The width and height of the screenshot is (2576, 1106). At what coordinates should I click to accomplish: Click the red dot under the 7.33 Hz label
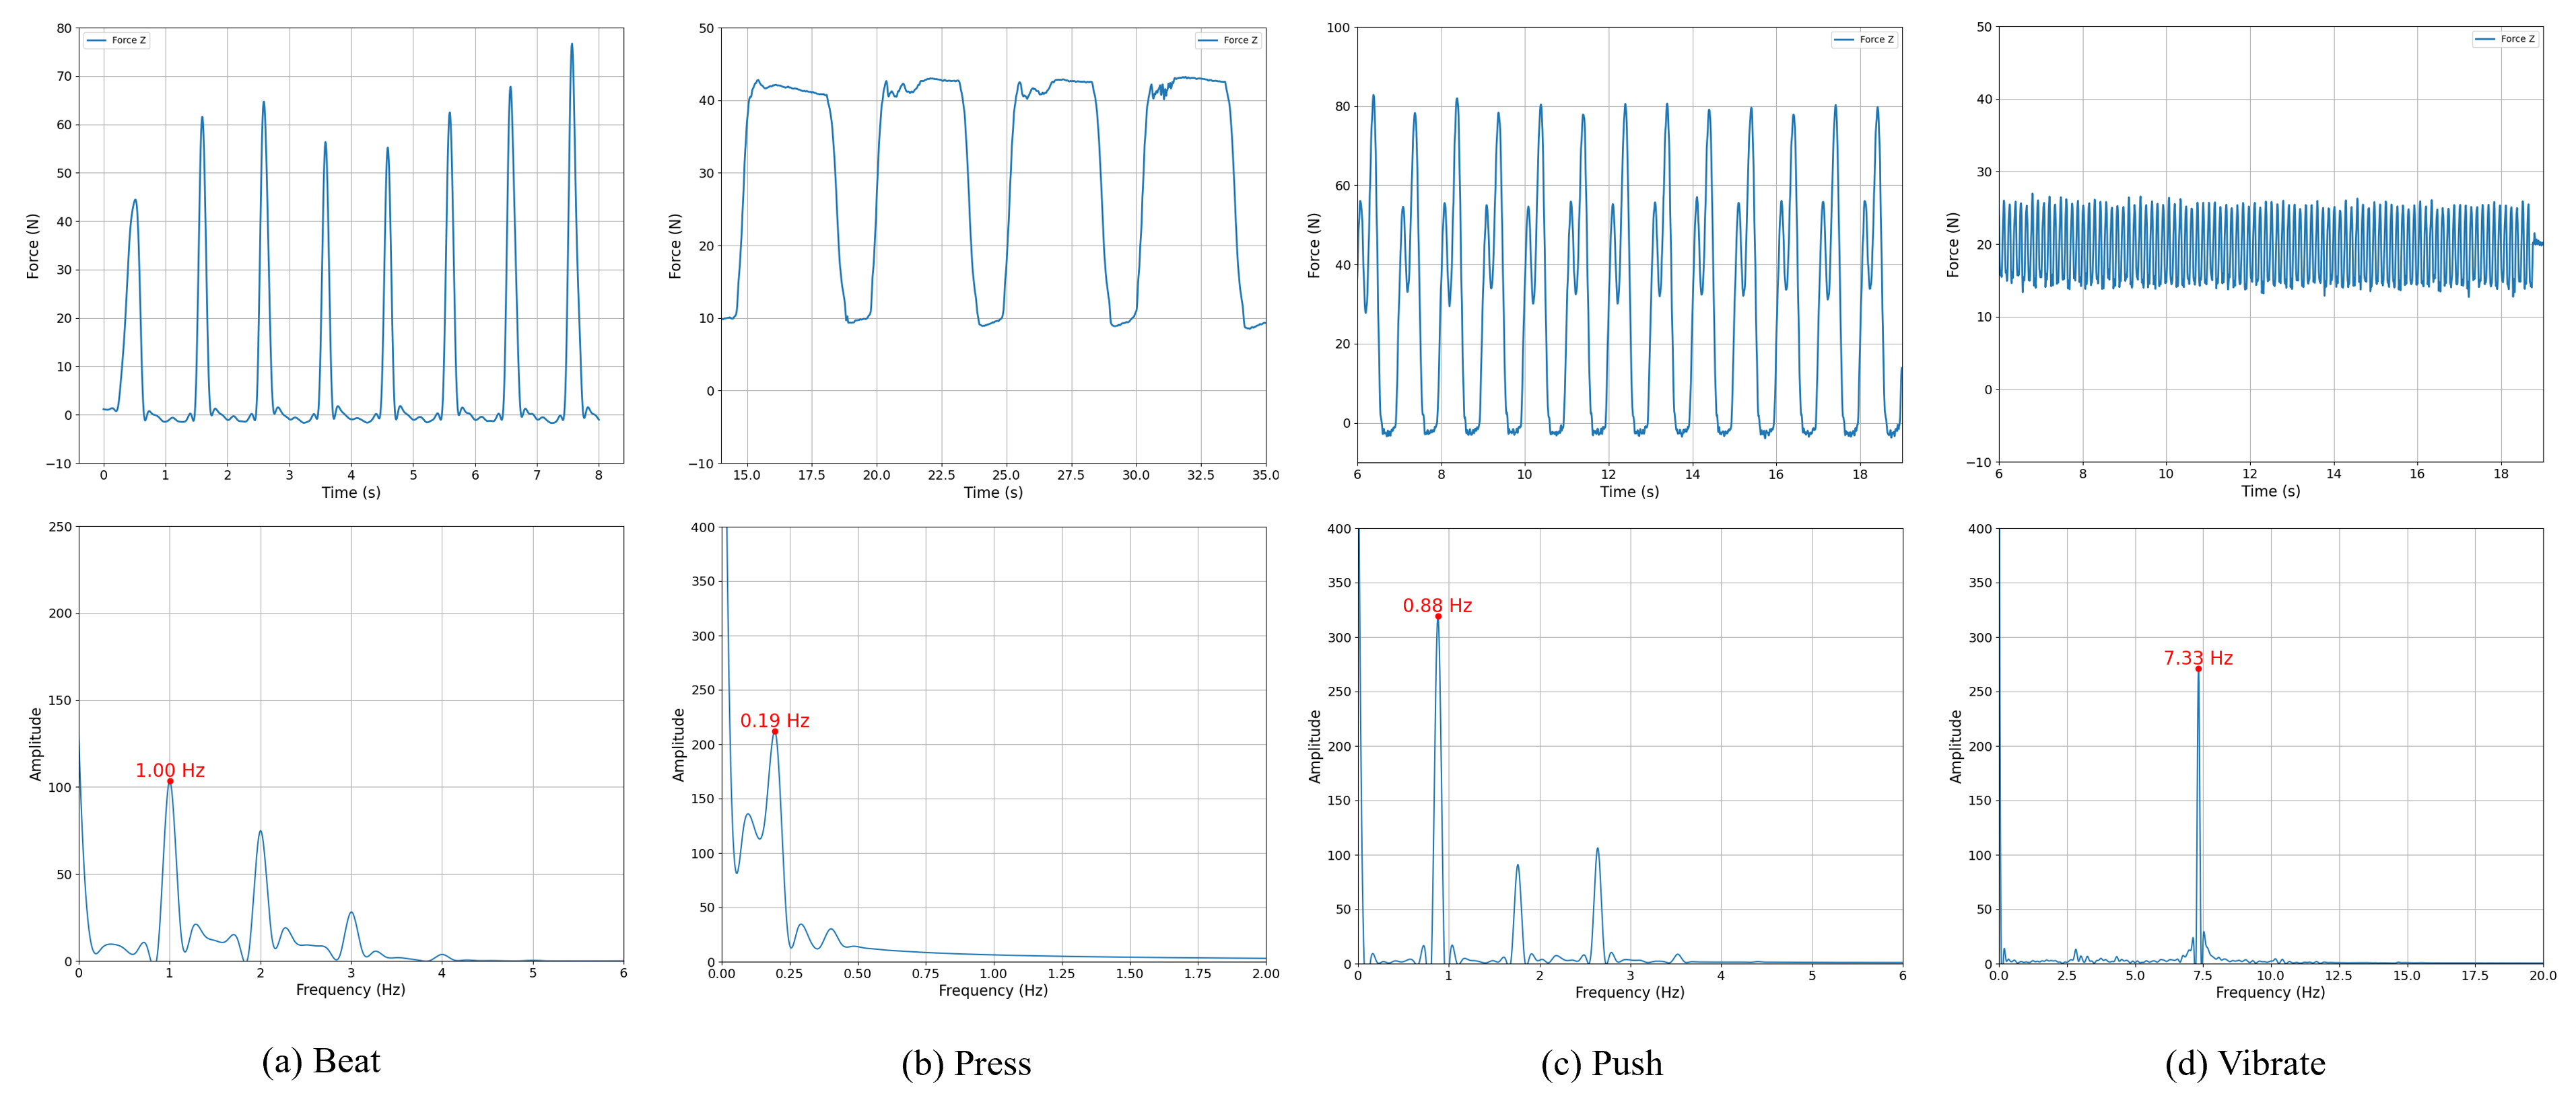(2198, 669)
